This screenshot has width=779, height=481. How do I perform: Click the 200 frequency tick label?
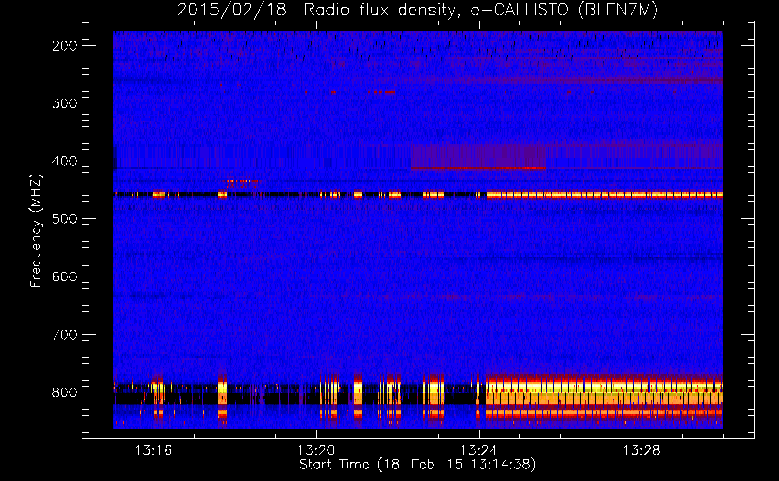[65, 46]
